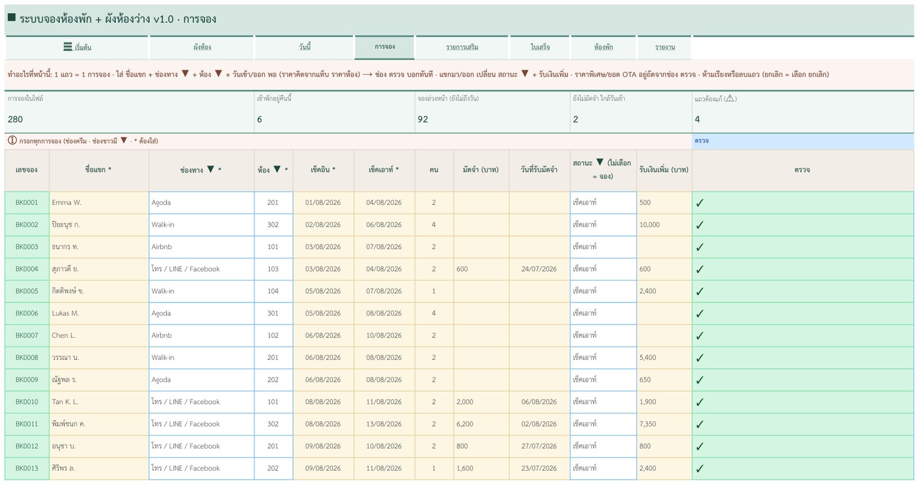Click the checkmark in row BK0009
This screenshot has height=485, width=919.
click(x=700, y=380)
